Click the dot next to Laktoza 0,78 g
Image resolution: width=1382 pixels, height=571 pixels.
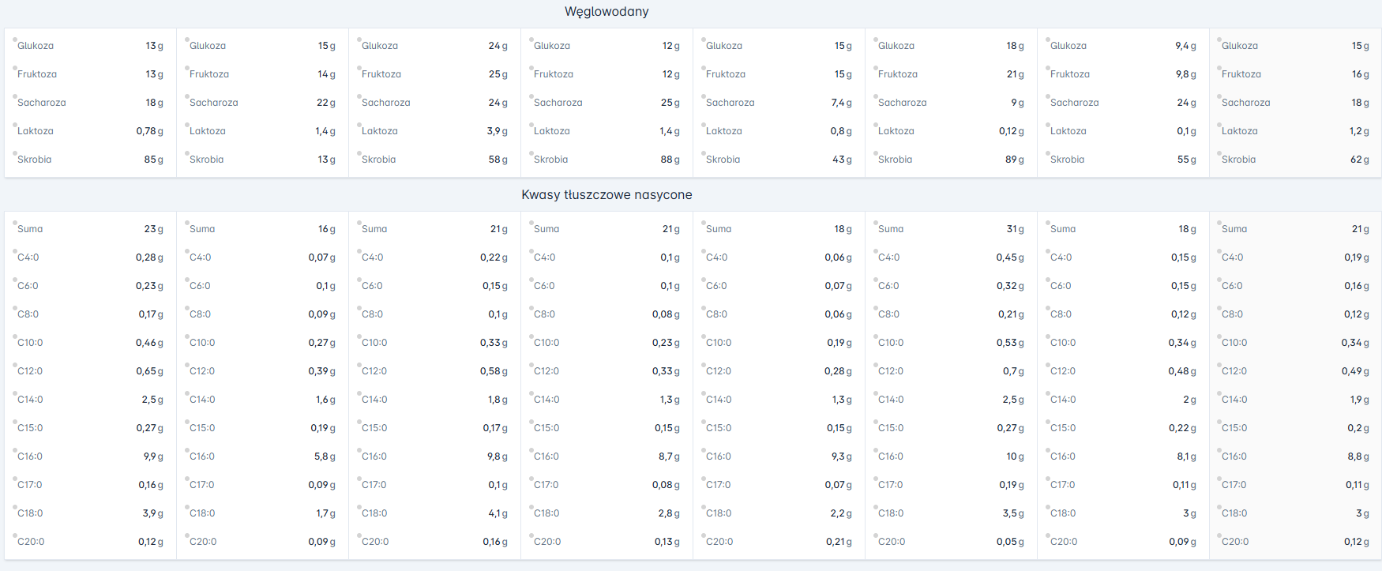pos(14,124)
